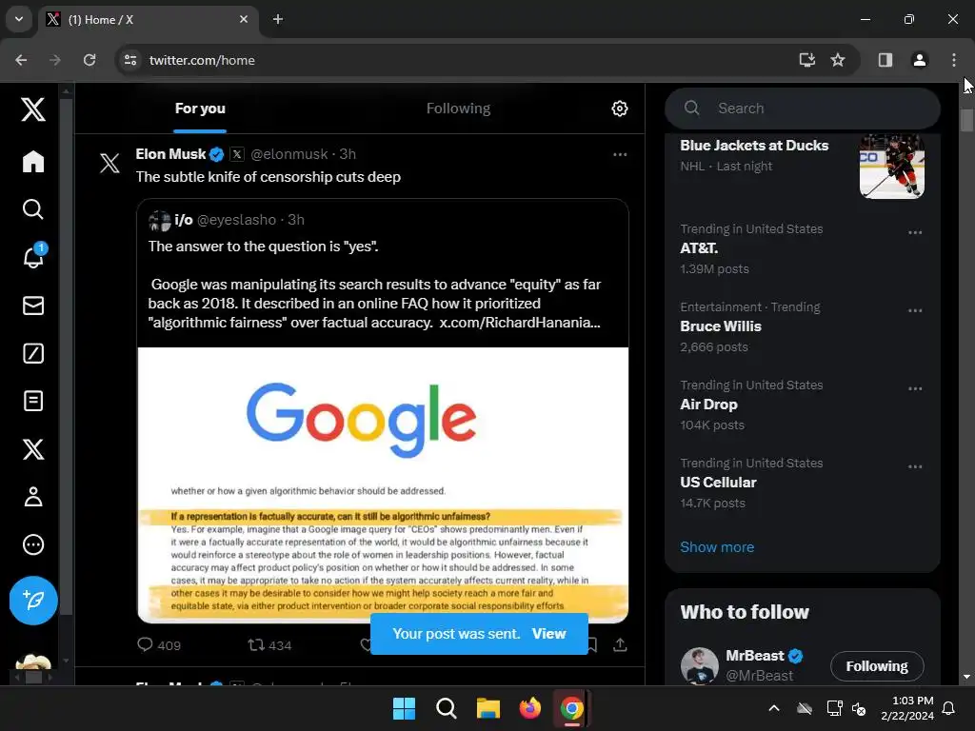Open more options for Air Drop trend
975x731 pixels.
pos(915,388)
